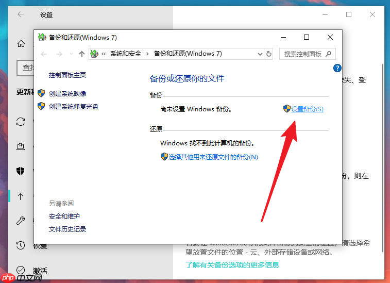The image size is (390, 283).
Task: Click the title bar Backup window icon
Action: point(42,37)
